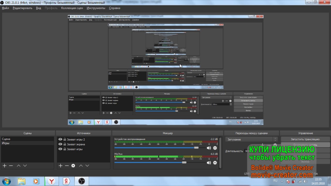The image size is (331, 186).
Task: Mute the Mic/Aux channel speaker icon
Action: tap(209, 163)
